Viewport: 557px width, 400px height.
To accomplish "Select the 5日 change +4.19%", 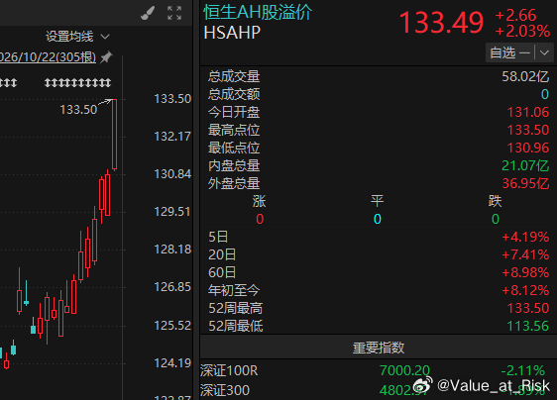I will [x=525, y=237].
